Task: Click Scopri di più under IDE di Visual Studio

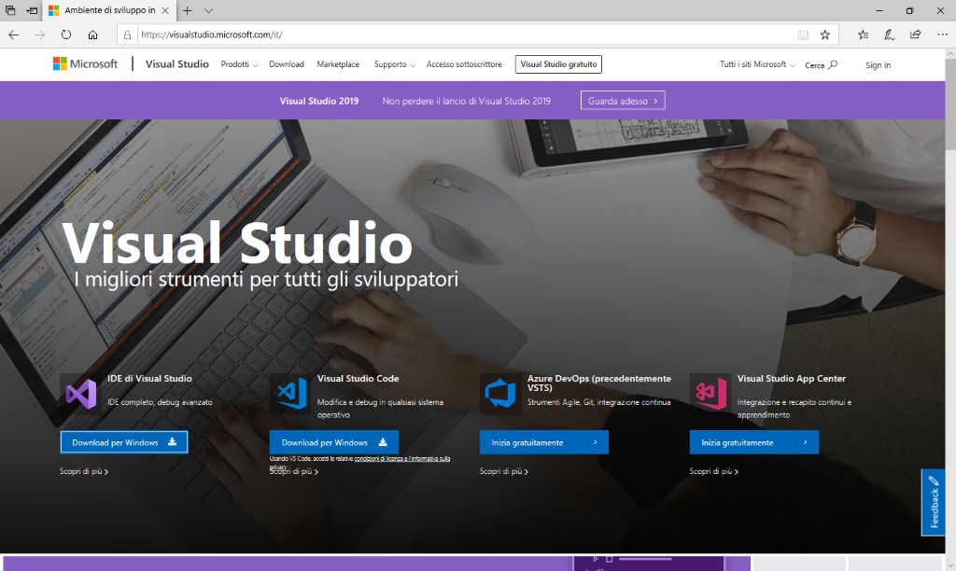Action: click(x=84, y=471)
